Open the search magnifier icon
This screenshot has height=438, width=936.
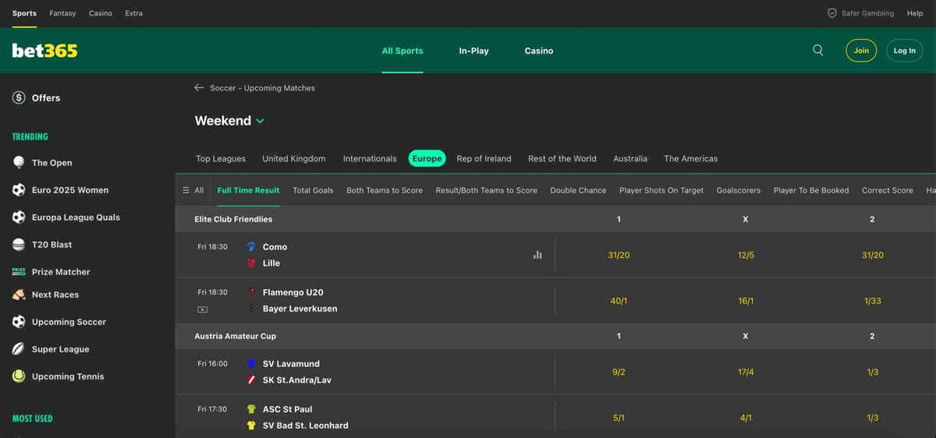pos(817,50)
